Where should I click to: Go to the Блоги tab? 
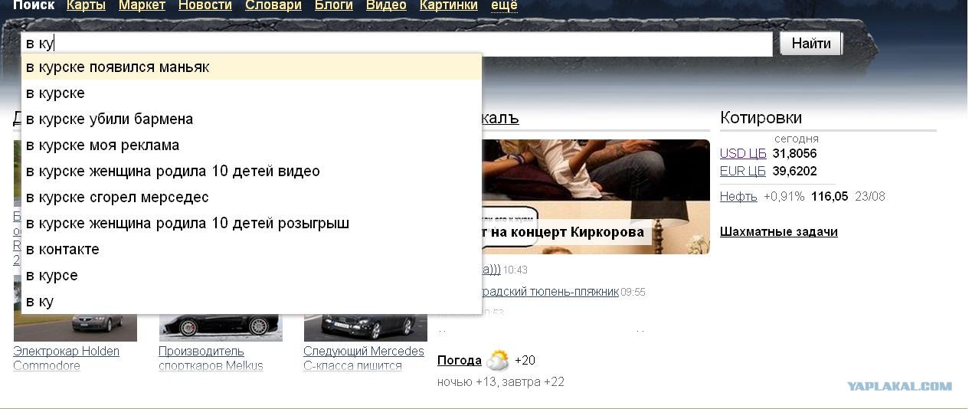pos(334,5)
